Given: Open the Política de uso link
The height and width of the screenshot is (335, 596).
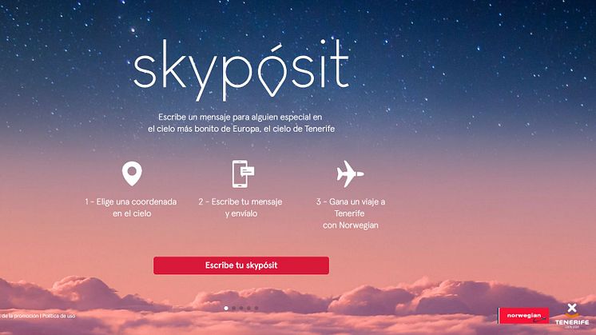Looking at the screenshot, I should click(58, 316).
